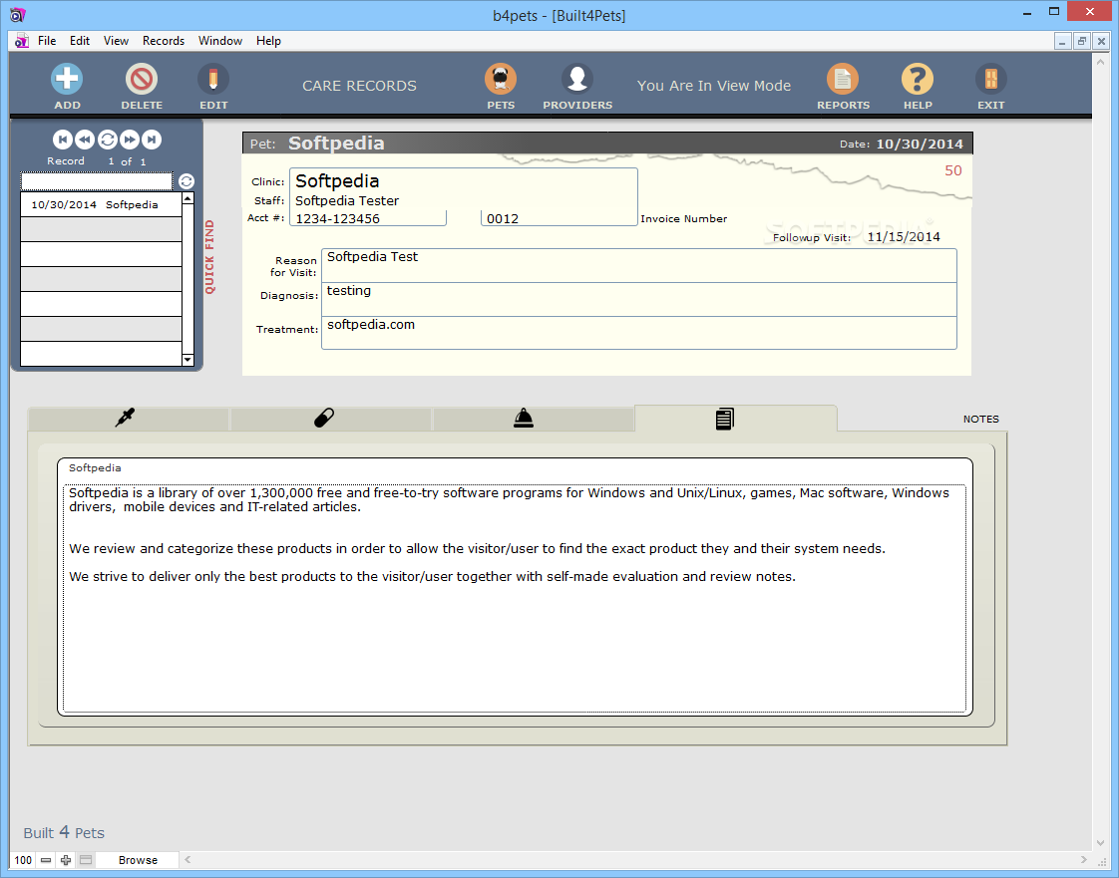Click the DELETE record icon
The height and width of the screenshot is (878, 1119).
point(142,79)
